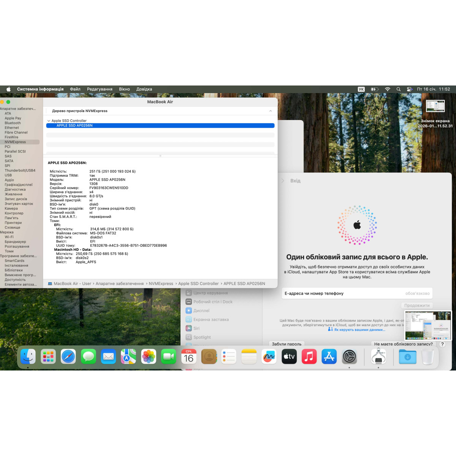Click the Е-адреса чи номер телефону field
The image size is (456, 456).
coord(357,293)
